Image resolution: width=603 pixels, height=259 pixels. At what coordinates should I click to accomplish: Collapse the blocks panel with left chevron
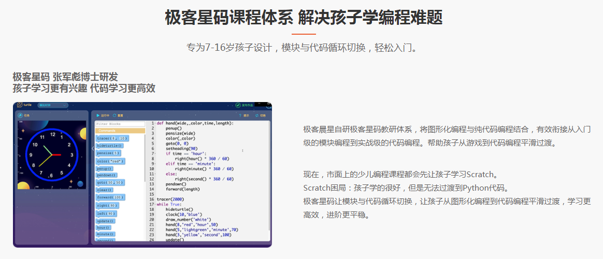93,148
